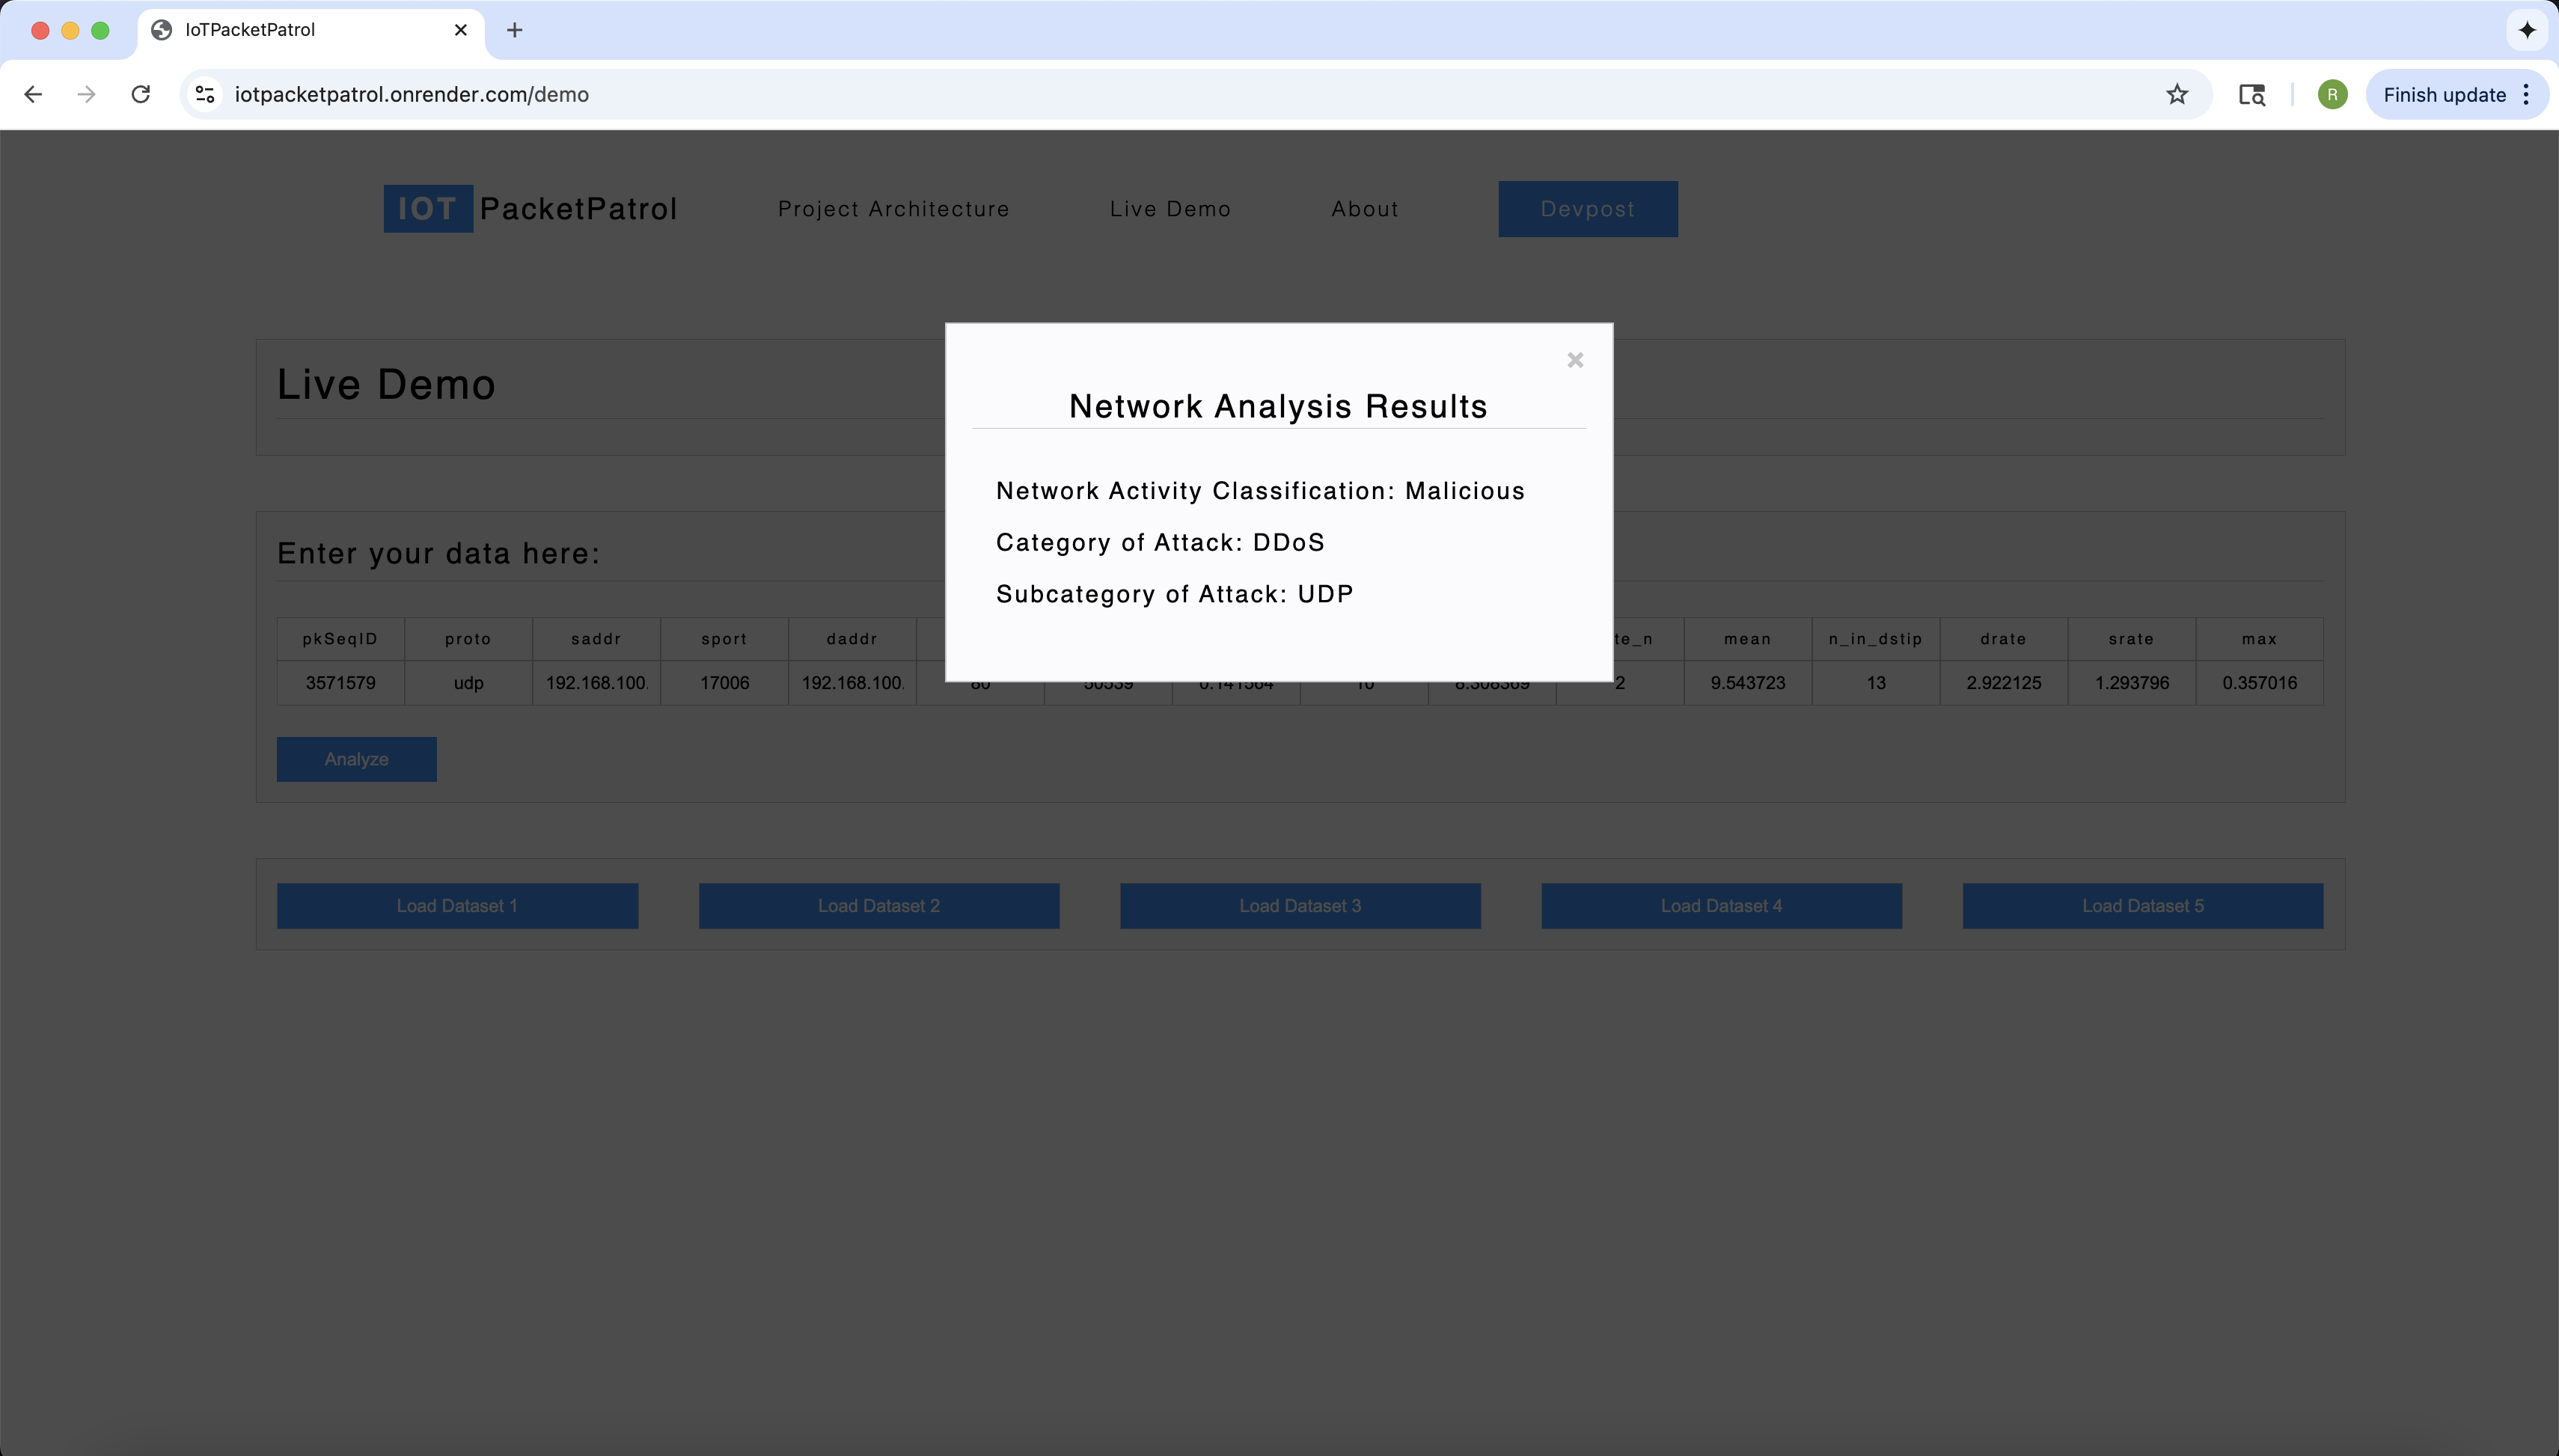Click the Devpost button
2559x1456 pixels.
[1587, 209]
